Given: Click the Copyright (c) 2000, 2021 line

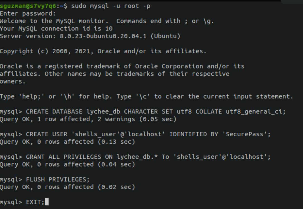Looking at the screenshot, I should tap(103, 51).
